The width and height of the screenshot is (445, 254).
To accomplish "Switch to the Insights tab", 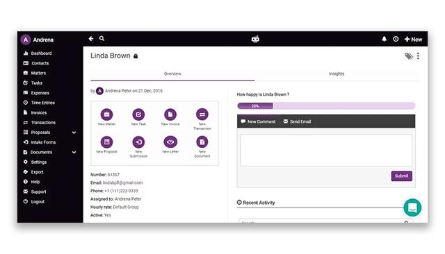I will (337, 74).
